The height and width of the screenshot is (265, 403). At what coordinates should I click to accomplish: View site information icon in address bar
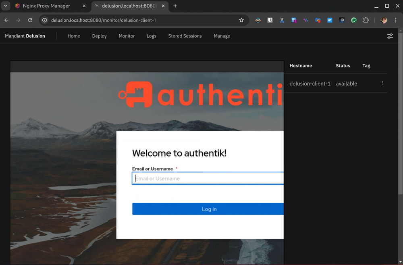pos(44,20)
